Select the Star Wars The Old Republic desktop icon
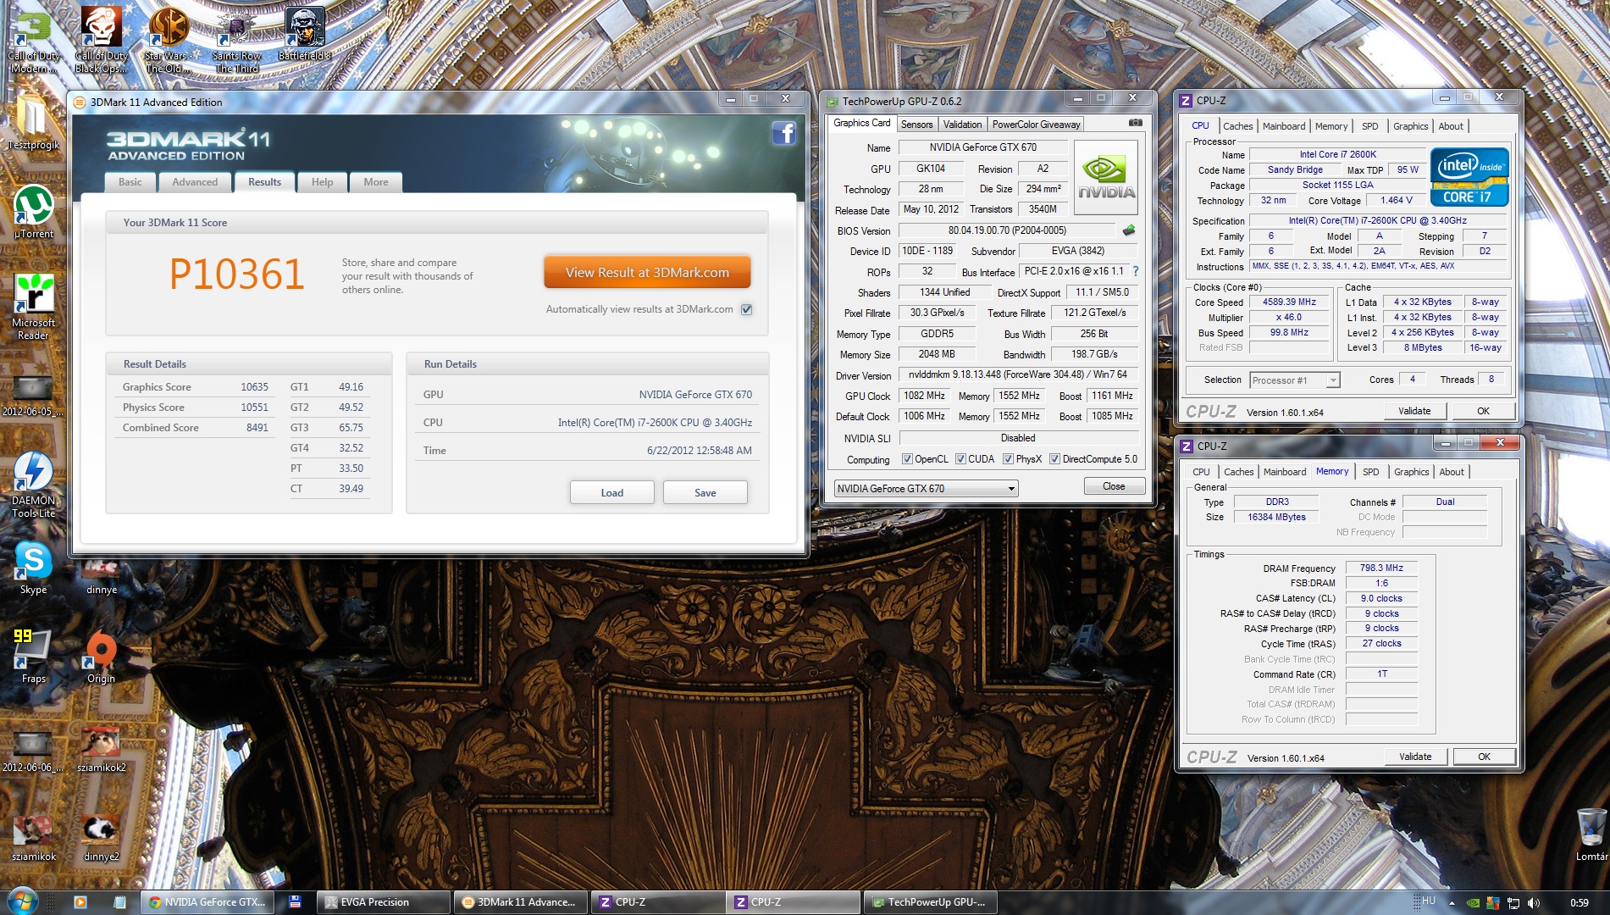Image resolution: width=1610 pixels, height=915 pixels. pyautogui.click(x=169, y=40)
